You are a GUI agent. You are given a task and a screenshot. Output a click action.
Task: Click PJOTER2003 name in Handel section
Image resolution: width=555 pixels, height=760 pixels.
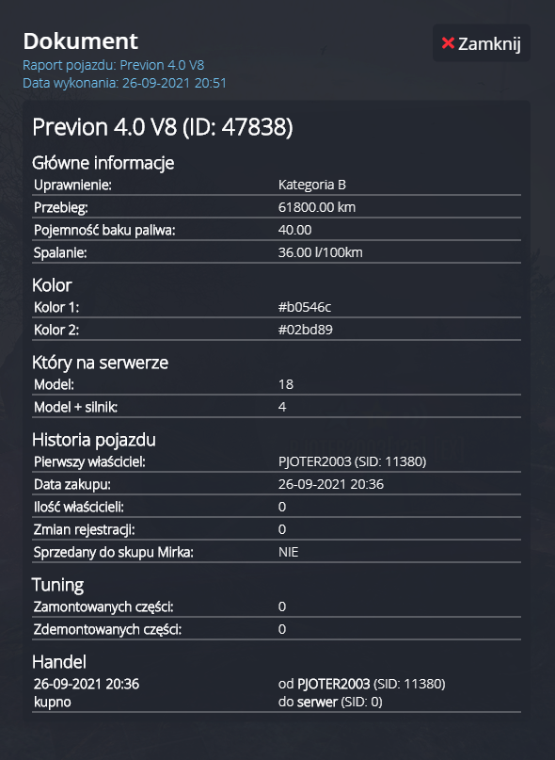333,684
